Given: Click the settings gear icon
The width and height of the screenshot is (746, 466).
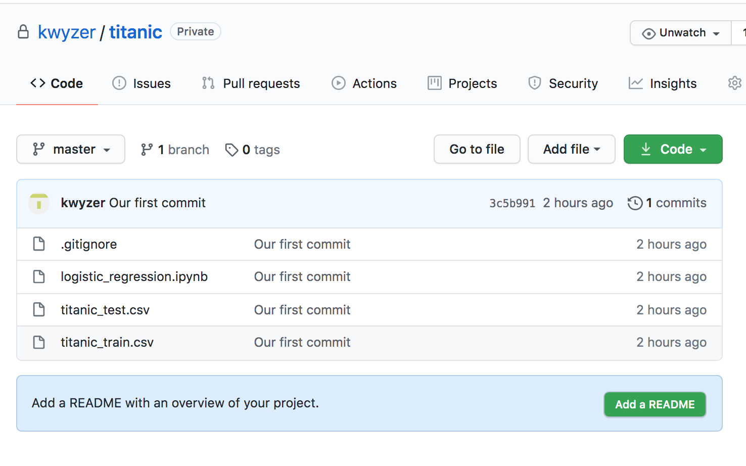Looking at the screenshot, I should pyautogui.click(x=734, y=83).
